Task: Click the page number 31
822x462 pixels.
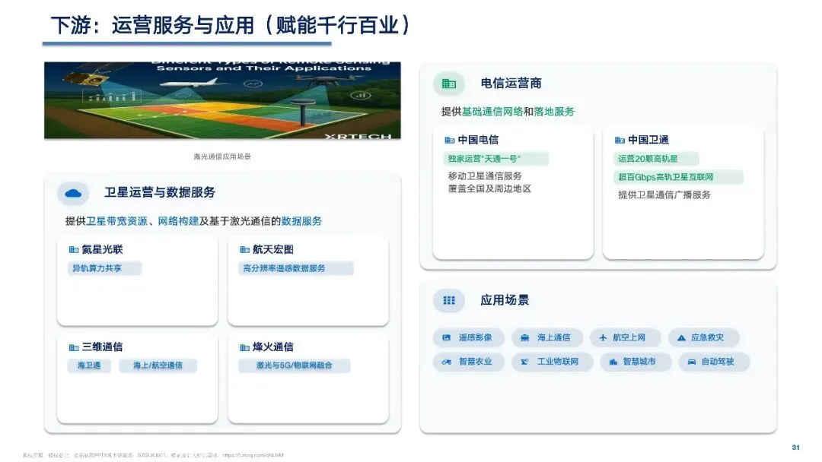Action: coord(796,448)
